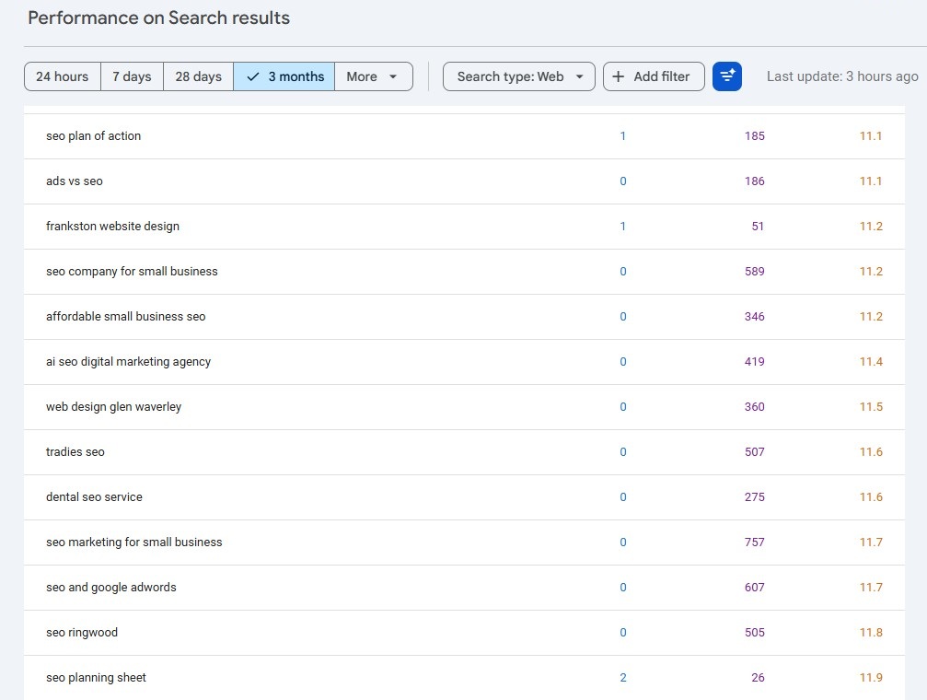This screenshot has height=700, width=927.
Task: Click position 11.9 for seo planning sheet
Action: (871, 678)
